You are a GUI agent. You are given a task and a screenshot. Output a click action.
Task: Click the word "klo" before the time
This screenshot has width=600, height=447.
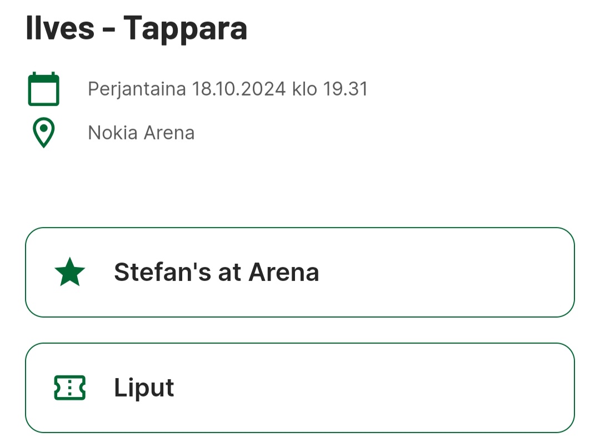point(304,89)
